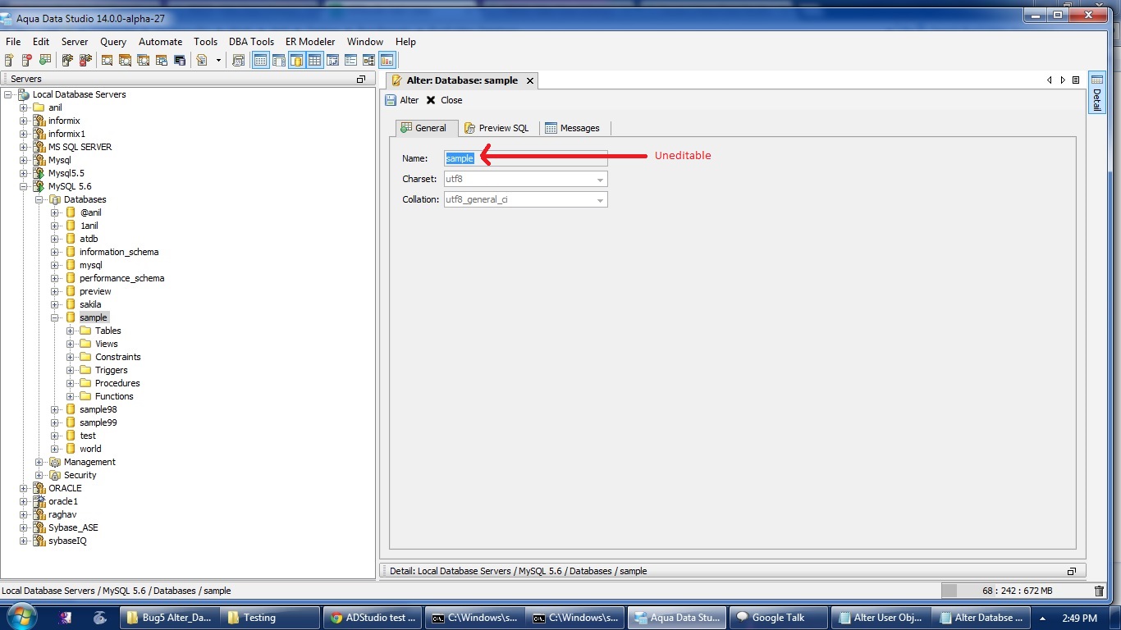Image resolution: width=1121 pixels, height=630 pixels.
Task: Select the Security node in tree
Action: tap(80, 475)
